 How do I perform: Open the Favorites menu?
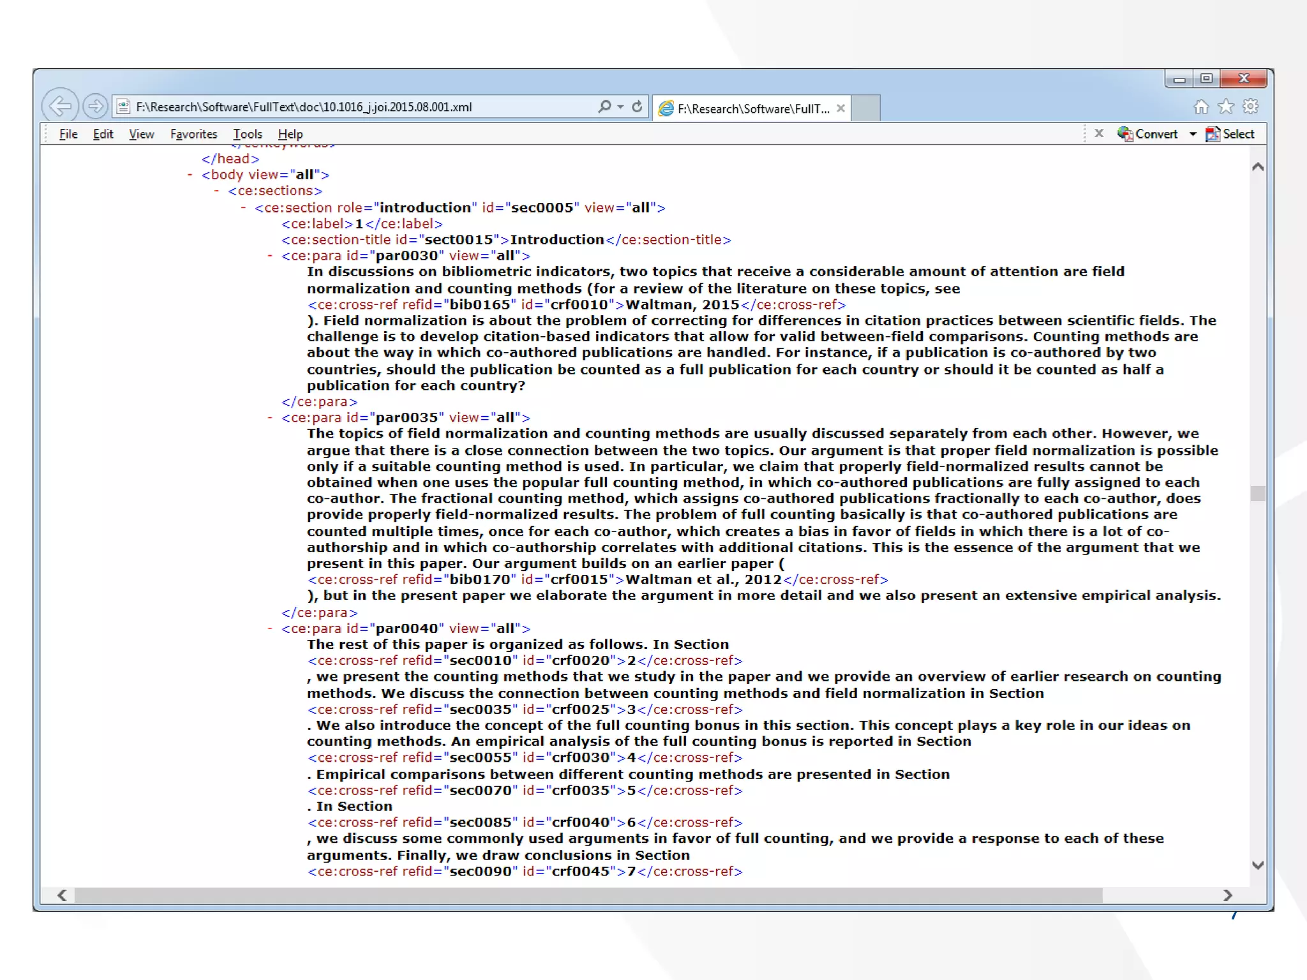193,134
